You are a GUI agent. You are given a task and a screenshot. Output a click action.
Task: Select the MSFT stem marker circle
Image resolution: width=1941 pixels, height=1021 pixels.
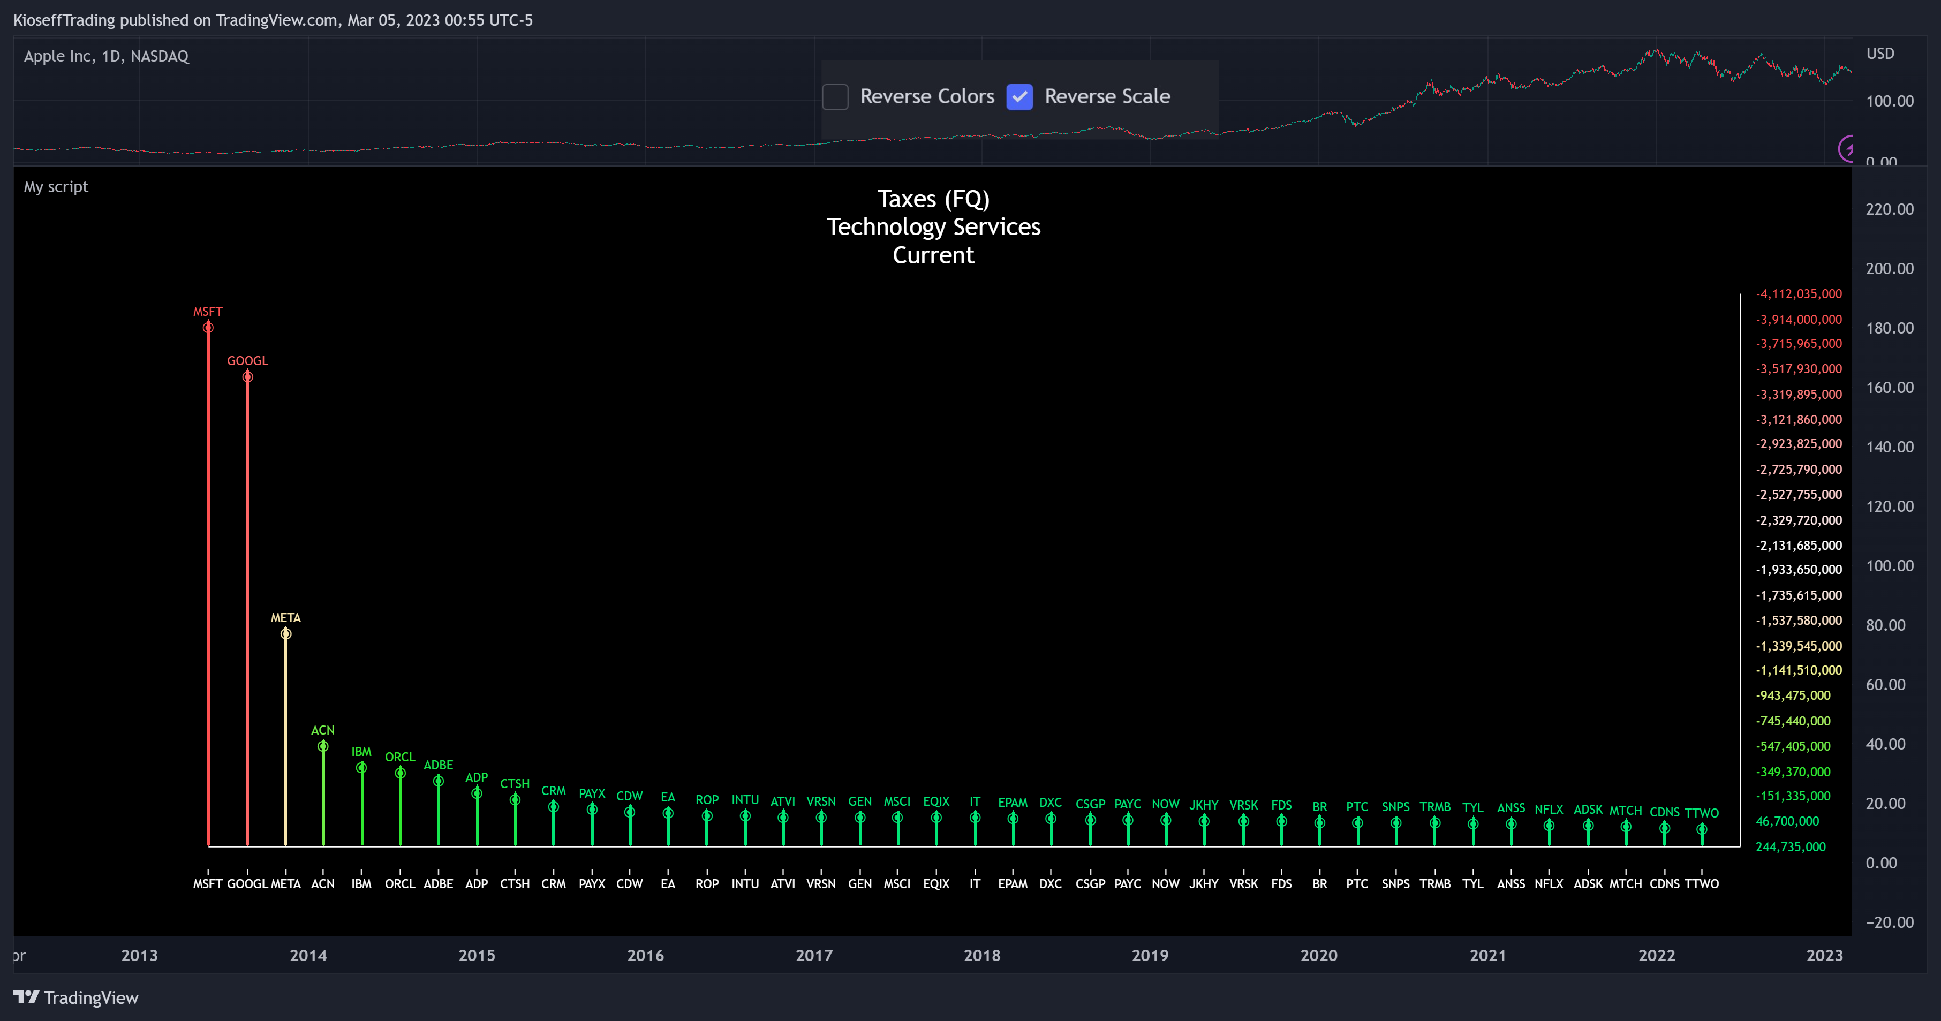coord(208,328)
